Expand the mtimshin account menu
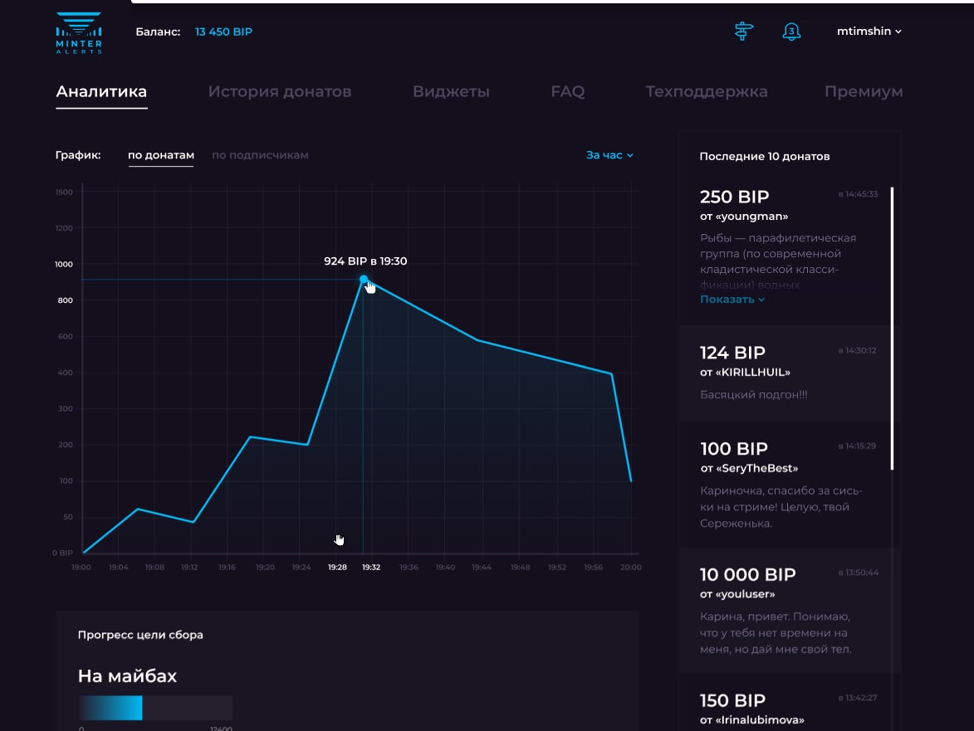The height and width of the screenshot is (731, 974). click(869, 32)
